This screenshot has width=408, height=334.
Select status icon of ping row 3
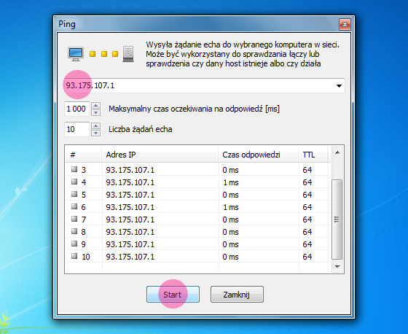pos(74,169)
